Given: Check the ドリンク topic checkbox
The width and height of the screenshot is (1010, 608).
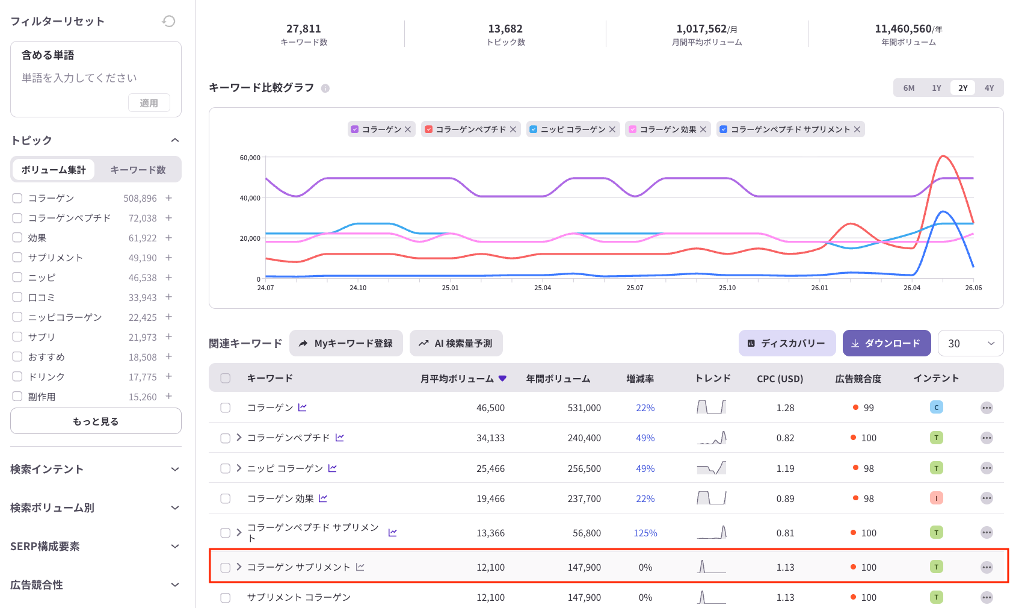Looking at the screenshot, I should click(x=17, y=377).
